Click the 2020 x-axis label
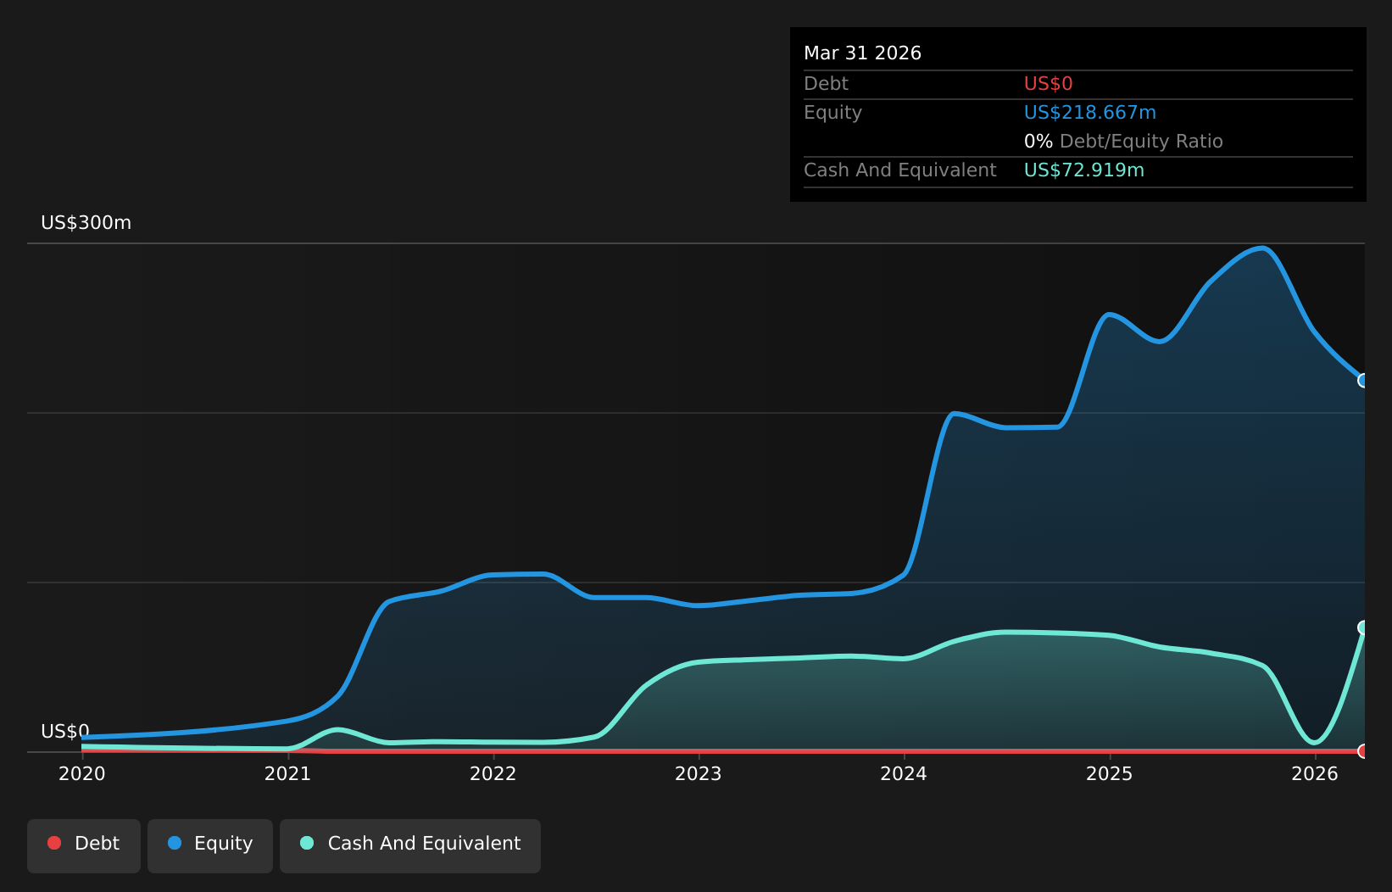This screenshot has width=1392, height=892. coord(82,773)
